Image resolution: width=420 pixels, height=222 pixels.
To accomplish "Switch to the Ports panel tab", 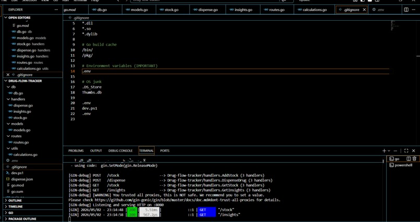I will (165, 151).
